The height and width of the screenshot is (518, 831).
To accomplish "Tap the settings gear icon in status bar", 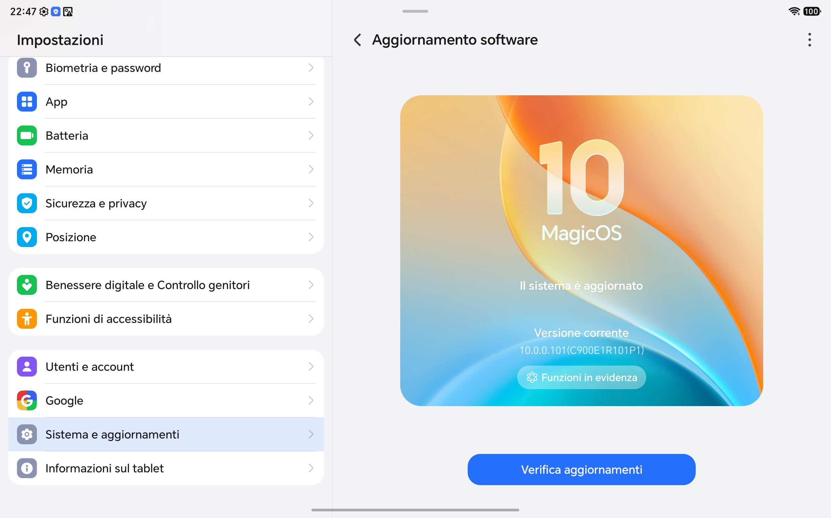I will [44, 12].
